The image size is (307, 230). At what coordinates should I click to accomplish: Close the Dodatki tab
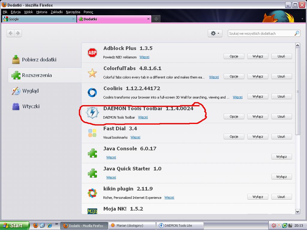pyautogui.click(x=148, y=19)
